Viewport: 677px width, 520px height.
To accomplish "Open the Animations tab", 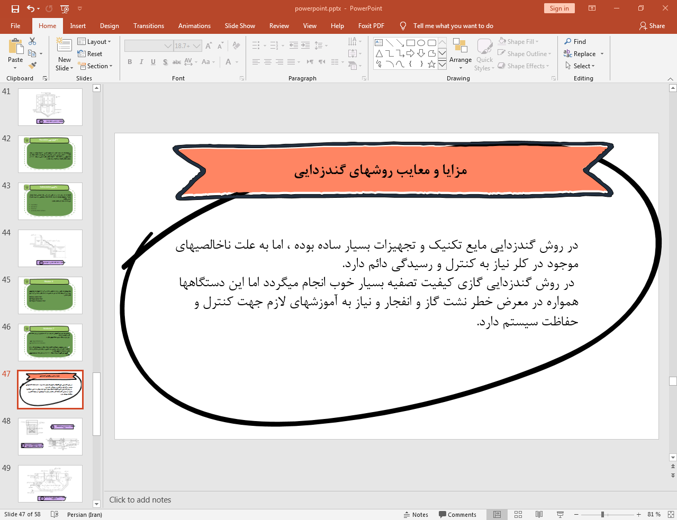I will tap(194, 26).
